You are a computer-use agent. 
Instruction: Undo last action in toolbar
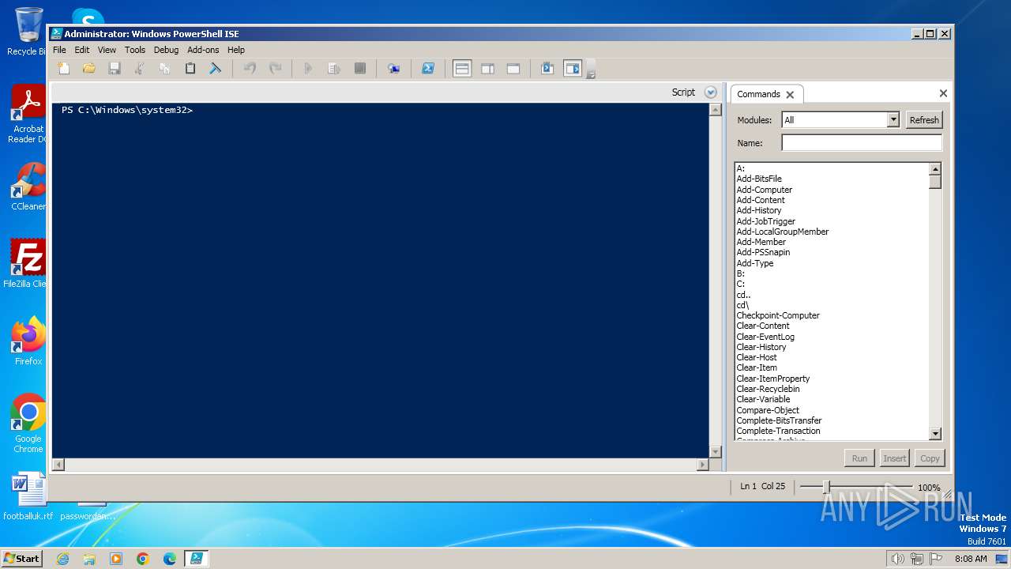click(x=250, y=69)
